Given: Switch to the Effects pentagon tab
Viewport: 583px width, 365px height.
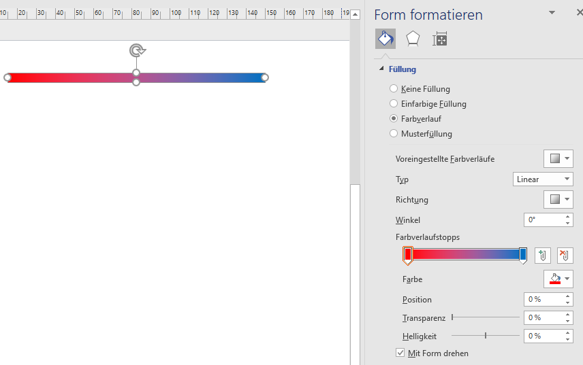Looking at the screenshot, I should tap(413, 39).
